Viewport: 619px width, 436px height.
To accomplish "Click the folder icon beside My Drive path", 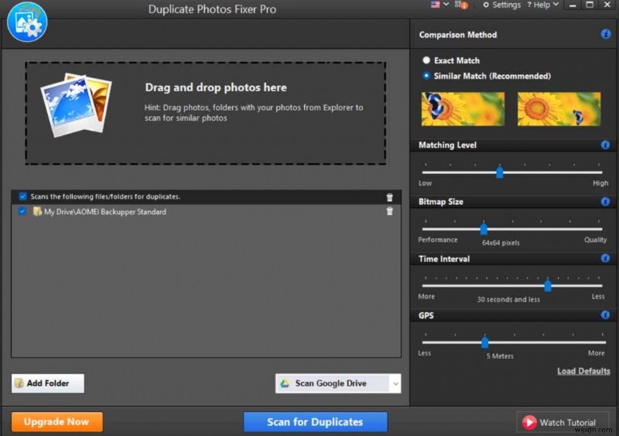I will (37, 212).
